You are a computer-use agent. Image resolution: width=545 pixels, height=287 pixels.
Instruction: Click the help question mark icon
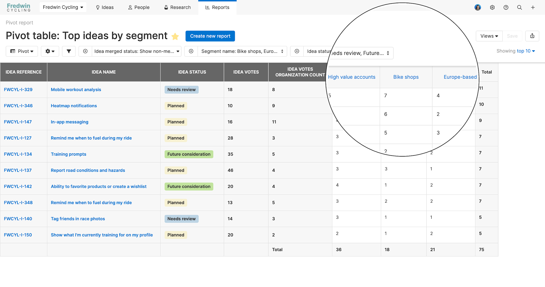coord(506,7)
